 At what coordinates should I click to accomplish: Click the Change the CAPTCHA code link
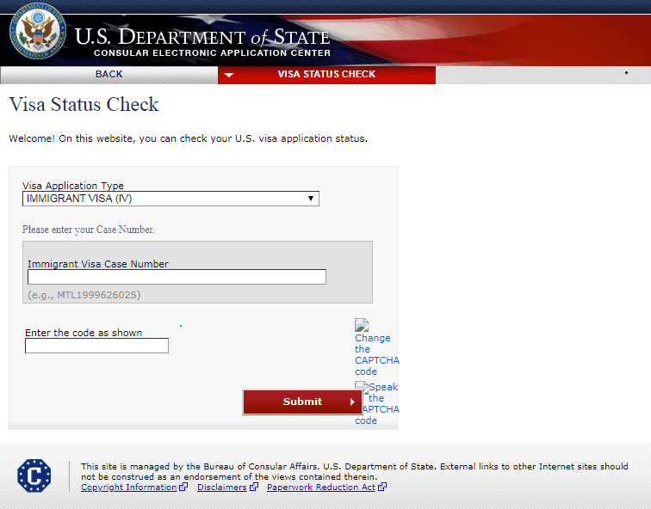coord(375,355)
